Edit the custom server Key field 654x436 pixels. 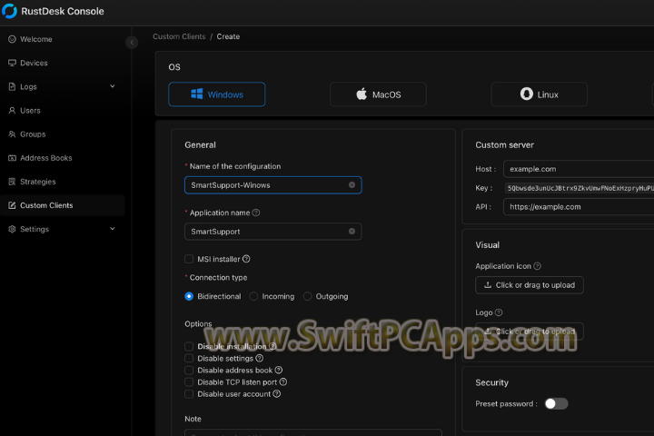pos(579,188)
